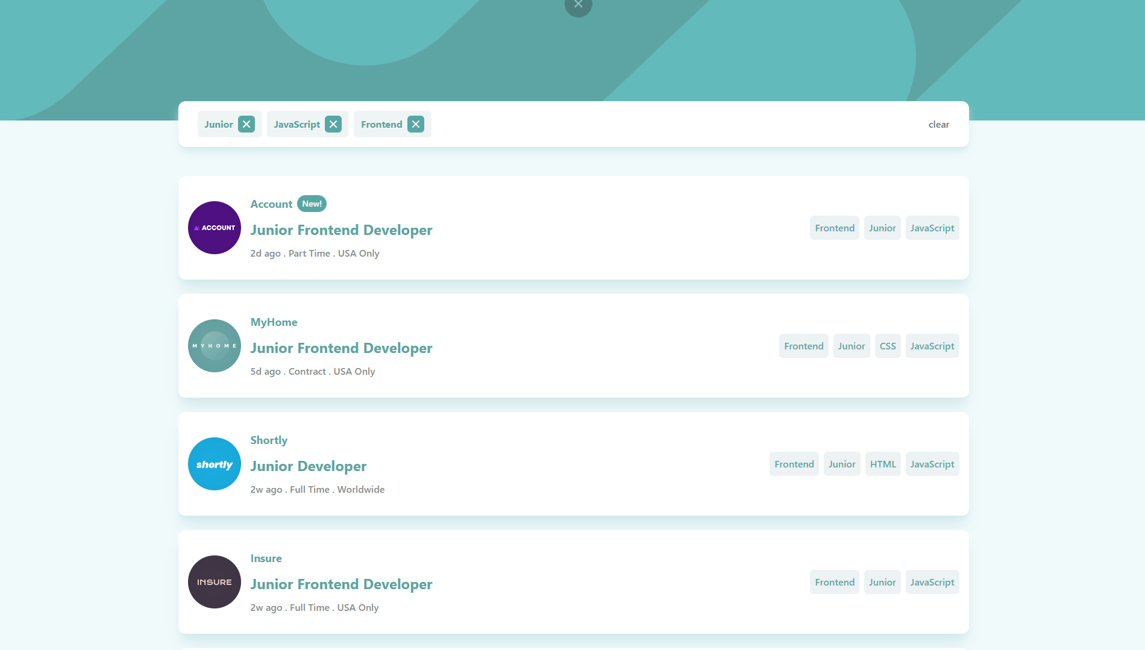This screenshot has height=650, width=1145.
Task: Select the HTML tag on Shortly job
Action: pos(882,464)
